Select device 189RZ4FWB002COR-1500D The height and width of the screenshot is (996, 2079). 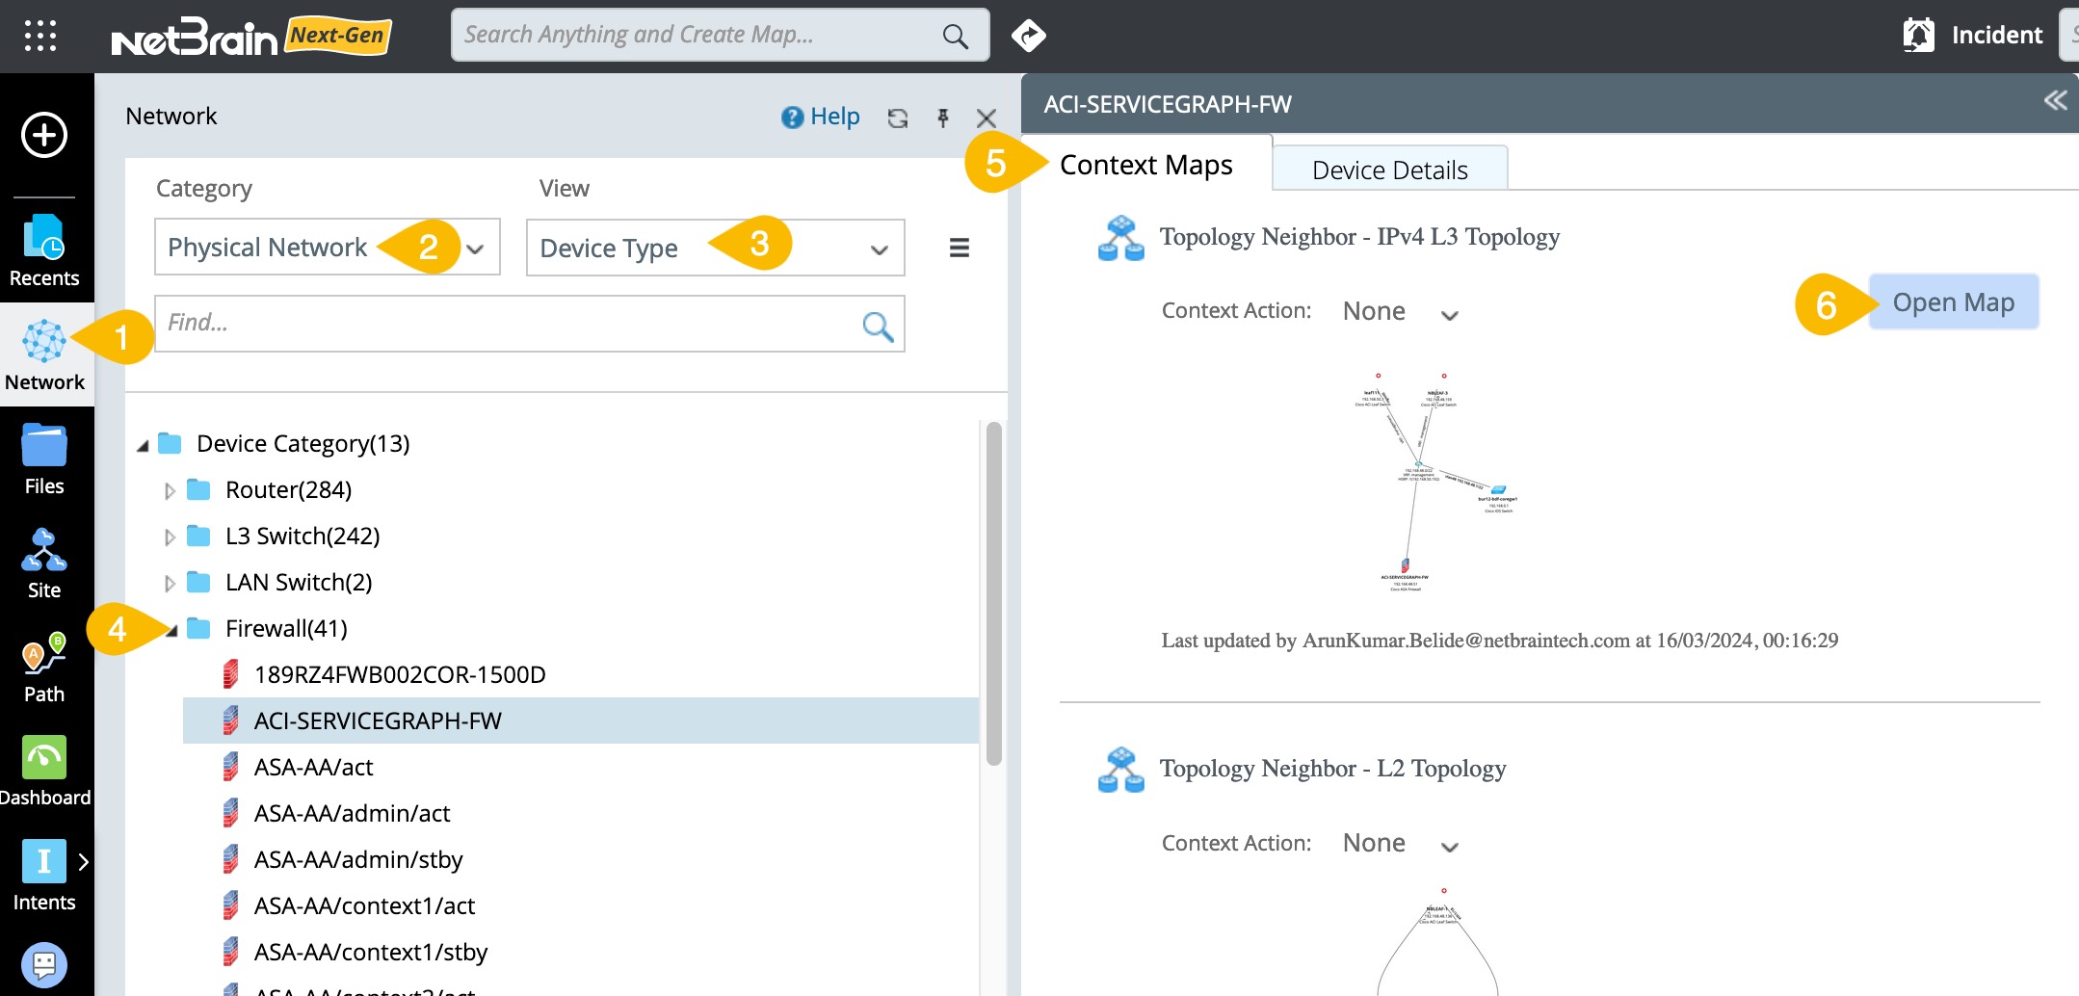400,674
